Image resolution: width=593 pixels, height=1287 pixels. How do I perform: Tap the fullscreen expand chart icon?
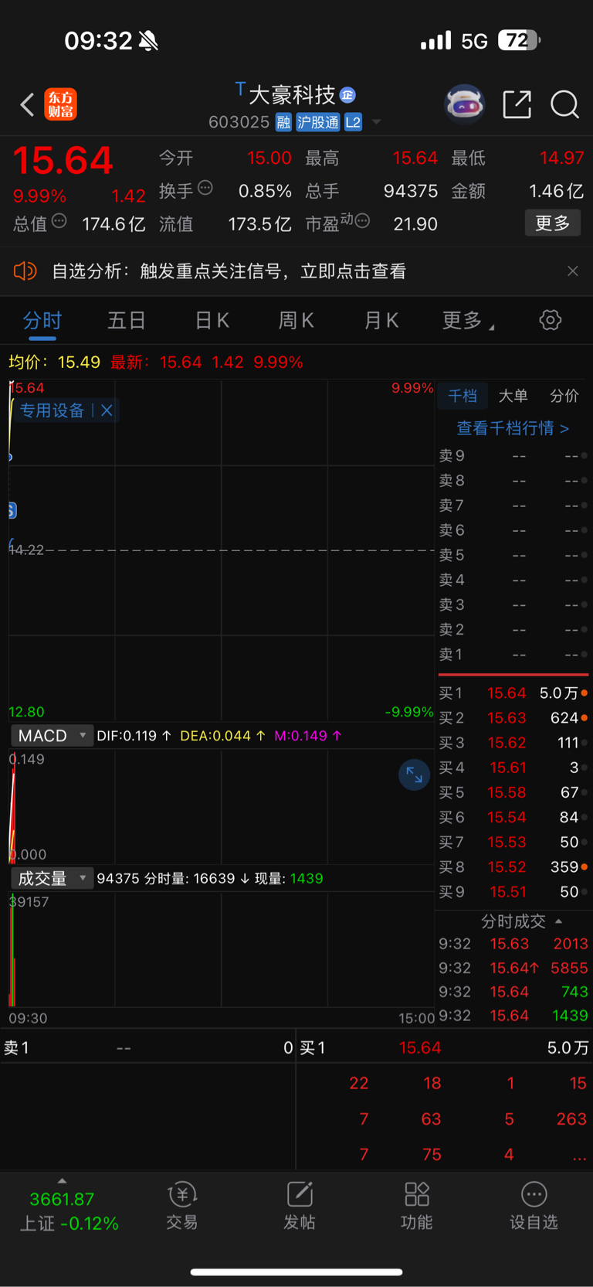415,775
